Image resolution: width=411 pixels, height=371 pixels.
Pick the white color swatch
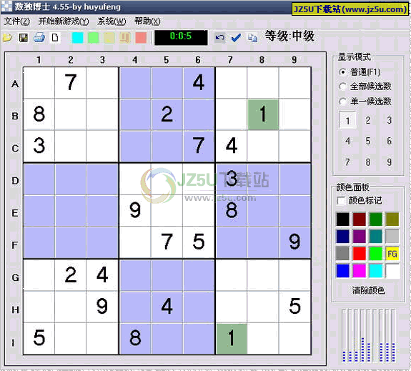coord(392,271)
